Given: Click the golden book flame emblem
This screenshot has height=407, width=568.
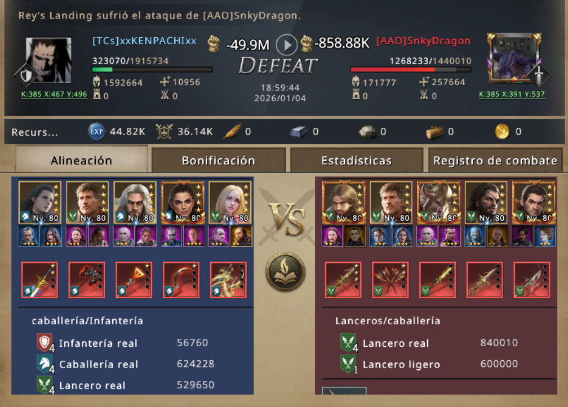Looking at the screenshot, I should (286, 272).
